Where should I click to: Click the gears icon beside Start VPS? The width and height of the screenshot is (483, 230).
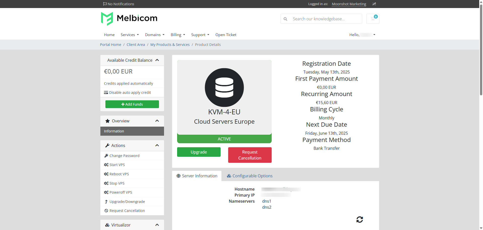point(106,165)
